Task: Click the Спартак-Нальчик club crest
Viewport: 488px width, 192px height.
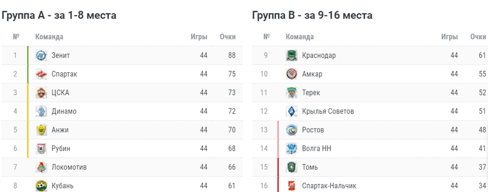Action: pyautogui.click(x=291, y=186)
